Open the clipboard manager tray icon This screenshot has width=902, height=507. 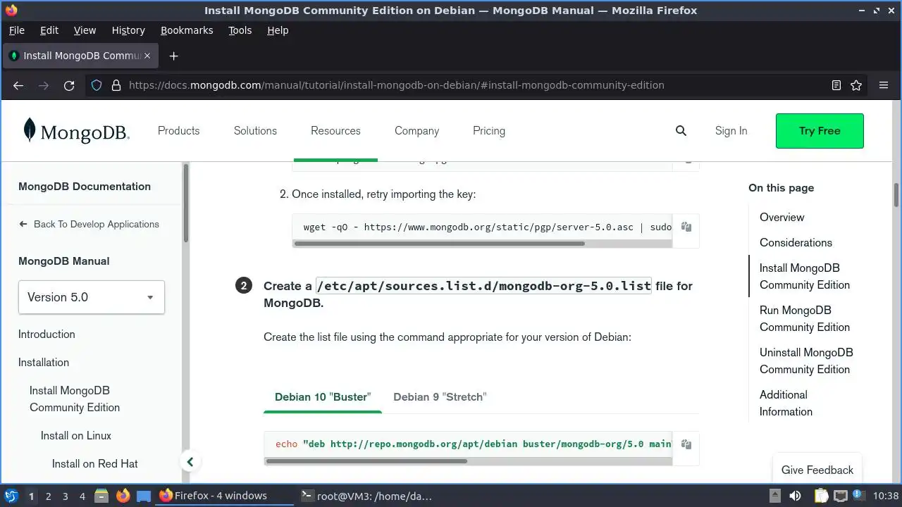pyautogui.click(x=821, y=496)
